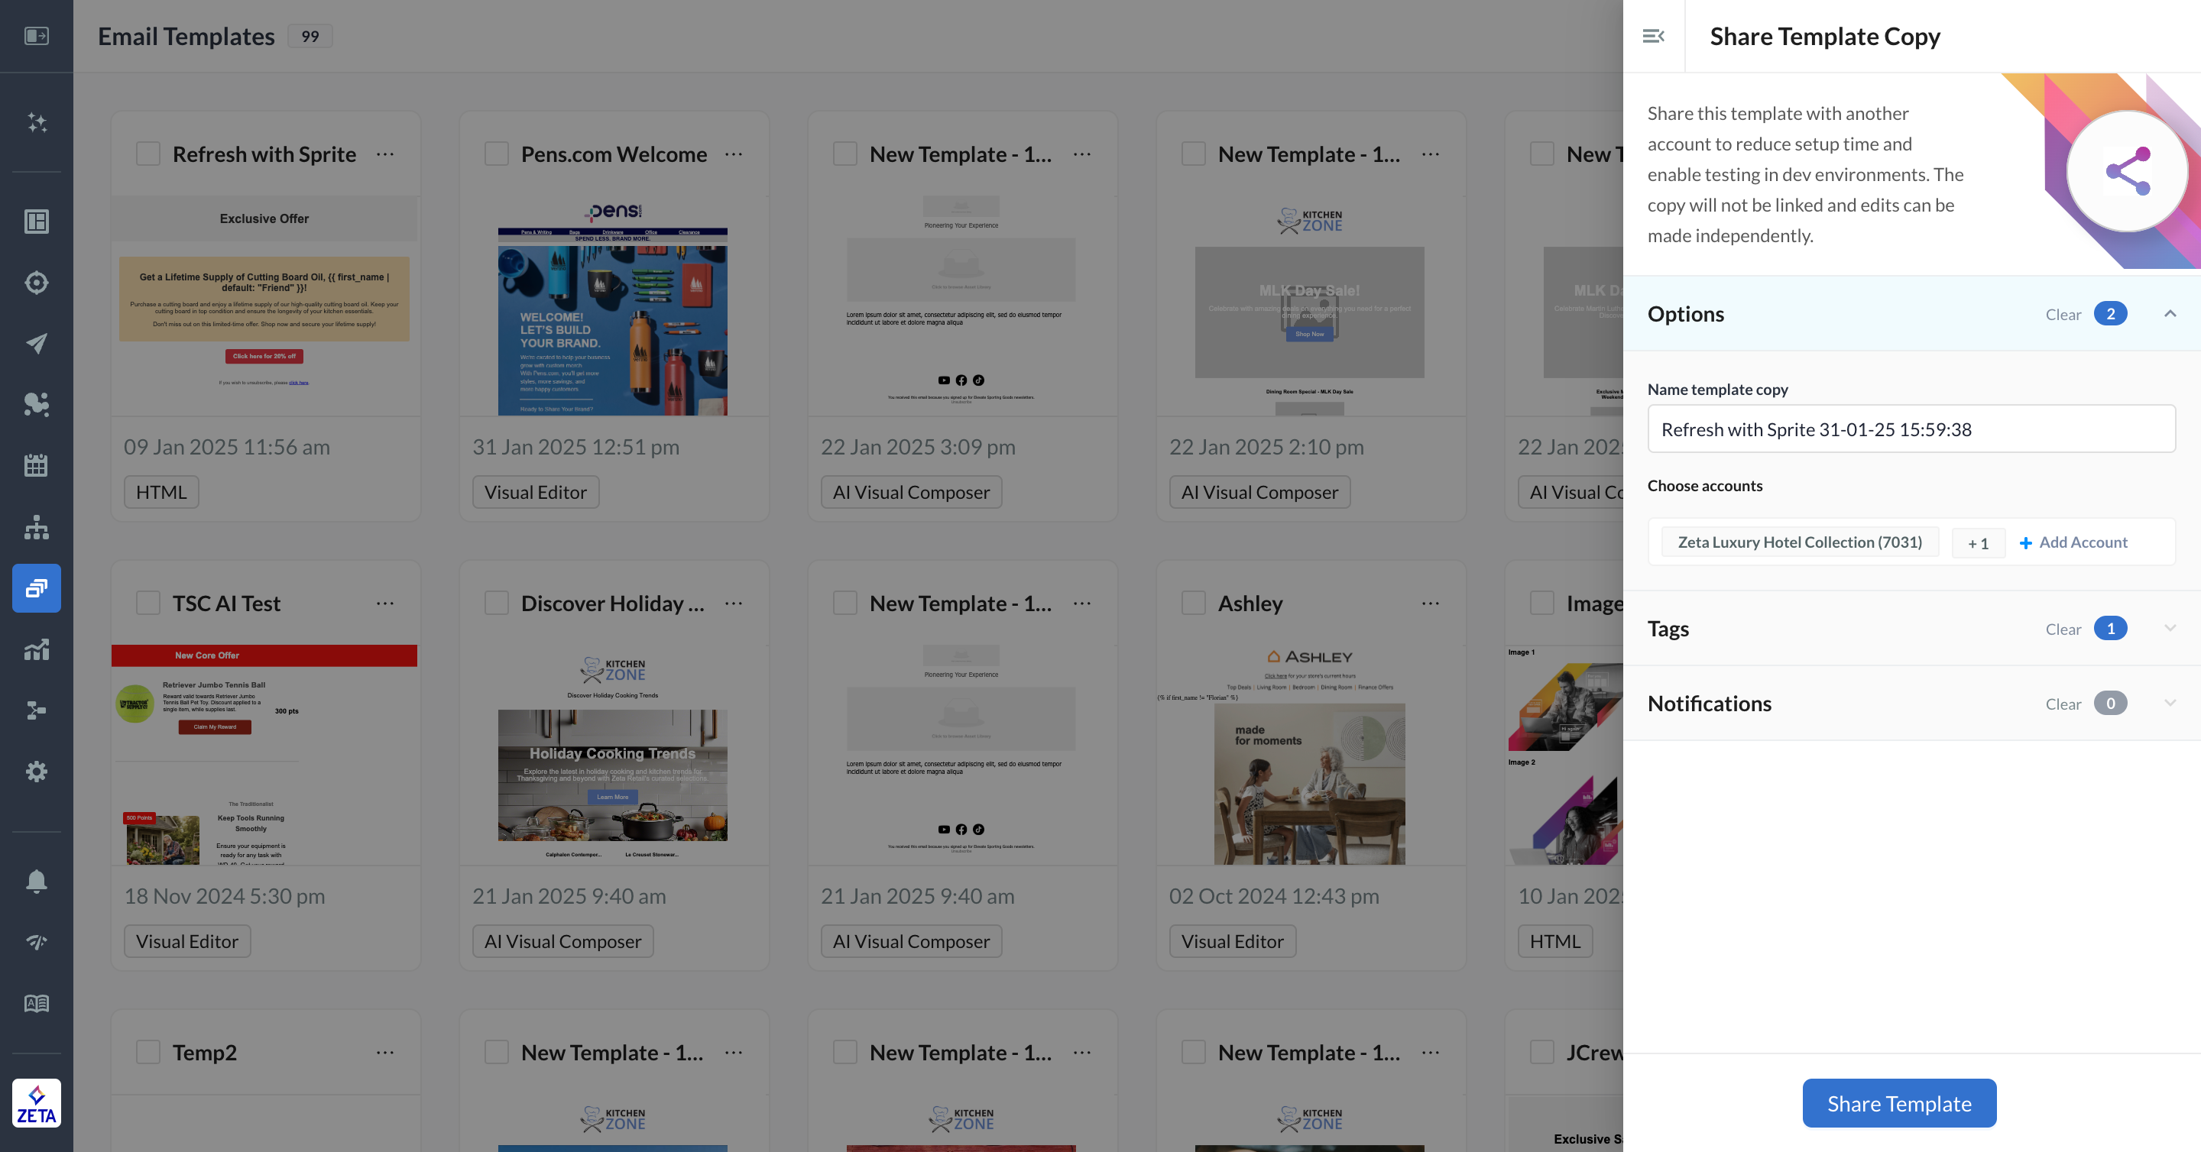The height and width of the screenshot is (1152, 2201).
Task: Click the Tags count badge showing 1
Action: (2110, 629)
